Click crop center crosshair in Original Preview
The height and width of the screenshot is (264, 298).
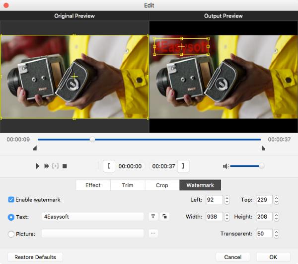tap(74, 77)
